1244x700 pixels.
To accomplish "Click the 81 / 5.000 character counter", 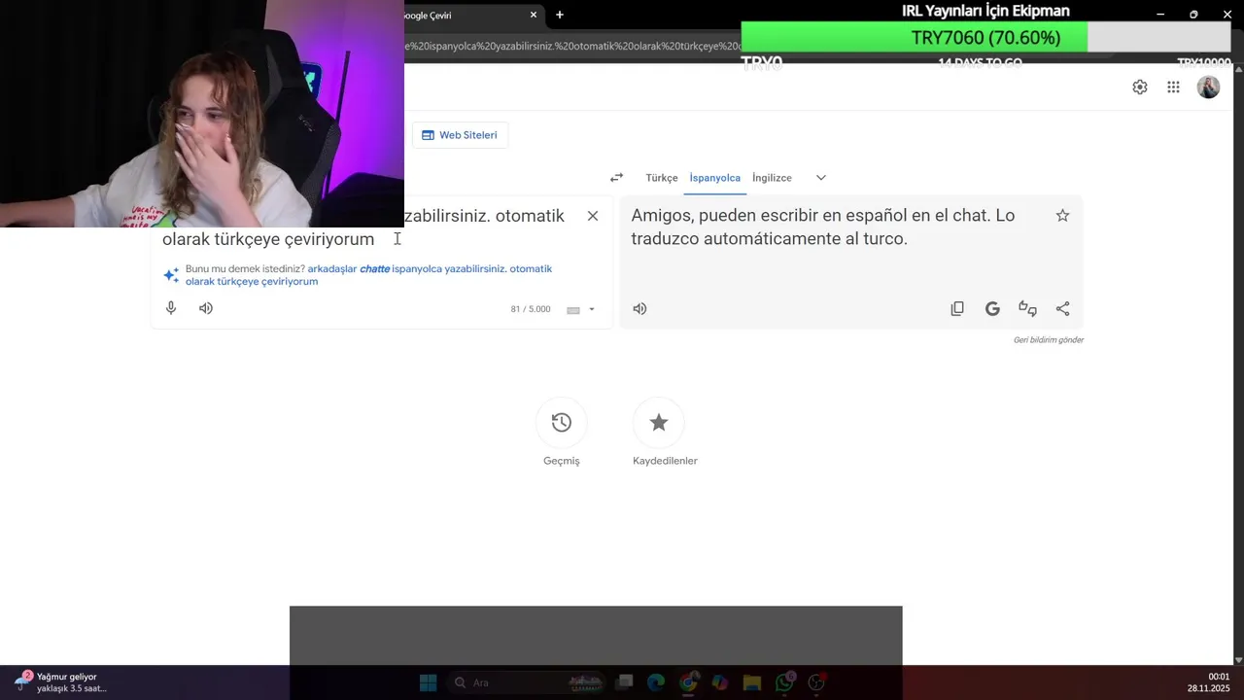I will pyautogui.click(x=531, y=309).
